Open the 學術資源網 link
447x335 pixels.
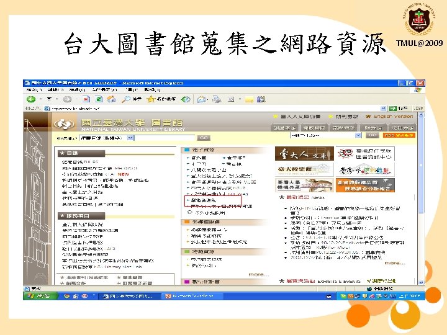pyautogui.click(x=204, y=200)
